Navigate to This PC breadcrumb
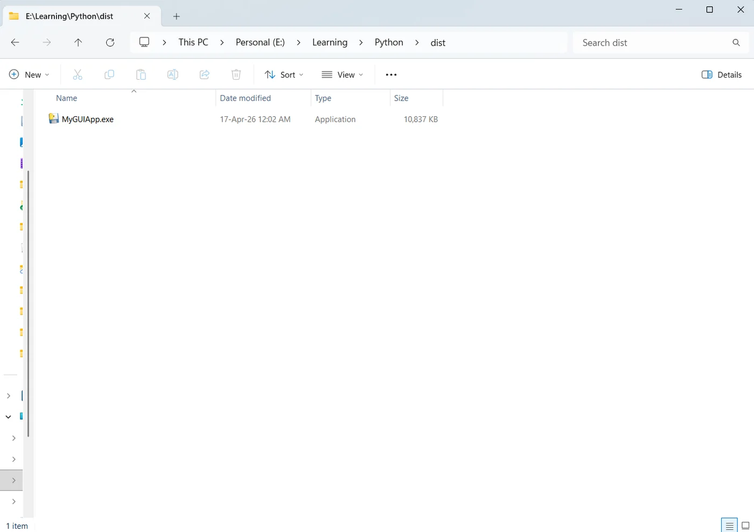The height and width of the screenshot is (532, 754). 193,43
